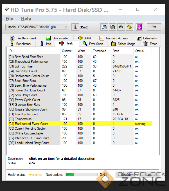Open the File menu
169x191 pixels.
click(x=9, y=19)
